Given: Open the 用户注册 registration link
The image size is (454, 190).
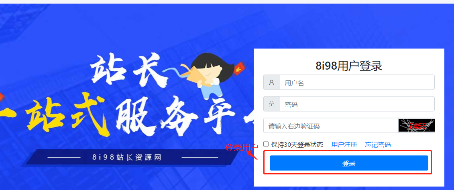Looking at the screenshot, I should point(344,144).
